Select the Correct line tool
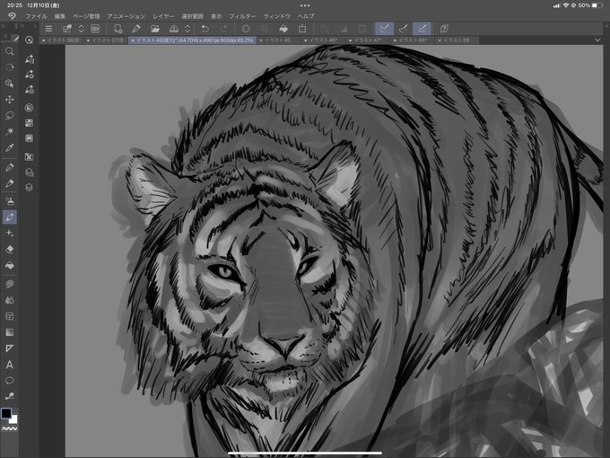The width and height of the screenshot is (610, 458). pos(10,396)
